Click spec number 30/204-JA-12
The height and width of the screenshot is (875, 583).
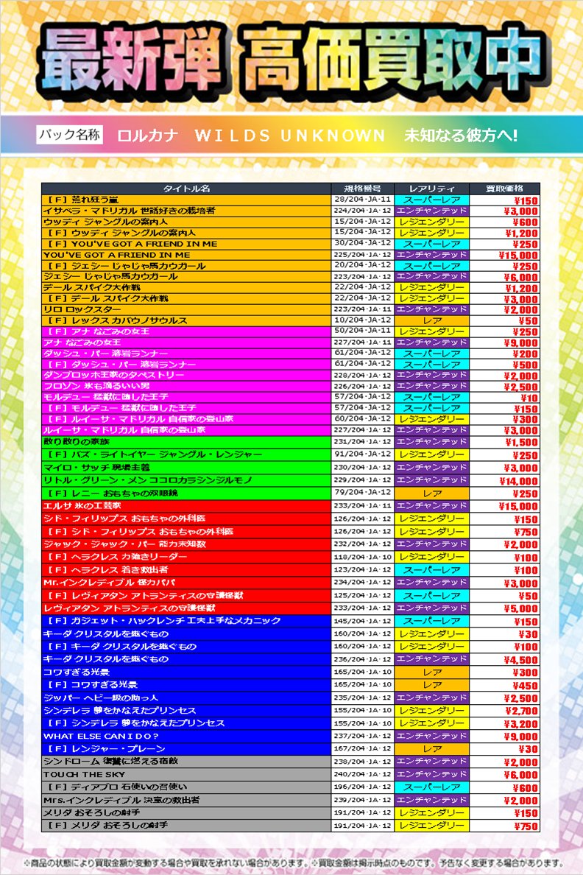[363, 244]
